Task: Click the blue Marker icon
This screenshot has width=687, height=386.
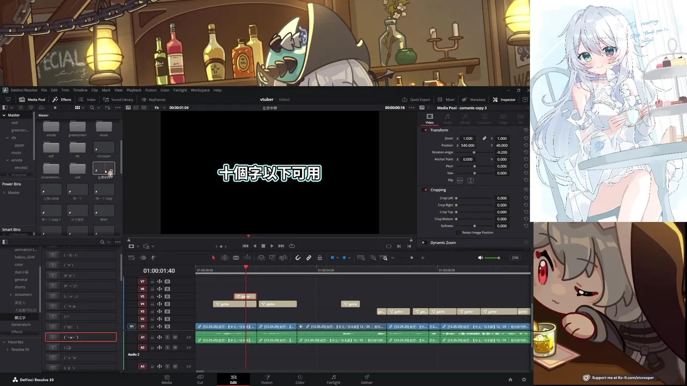Action: pyautogui.click(x=344, y=258)
